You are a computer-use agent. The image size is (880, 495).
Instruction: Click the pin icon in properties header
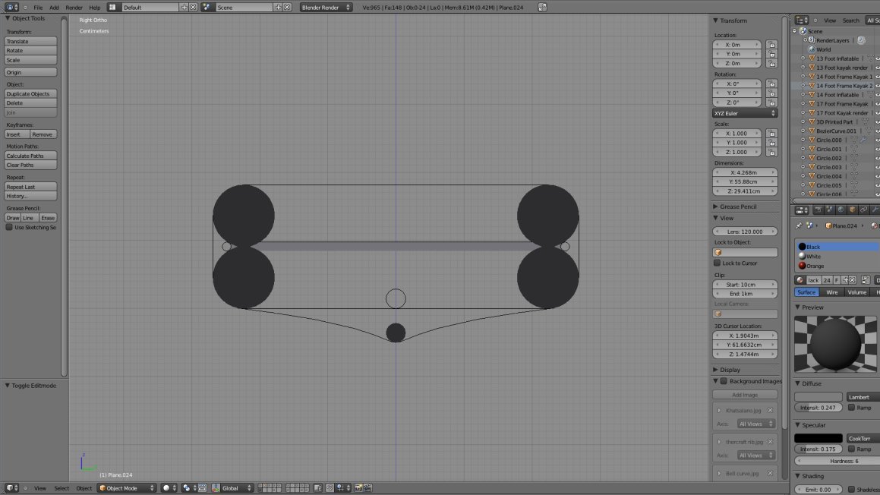799,225
